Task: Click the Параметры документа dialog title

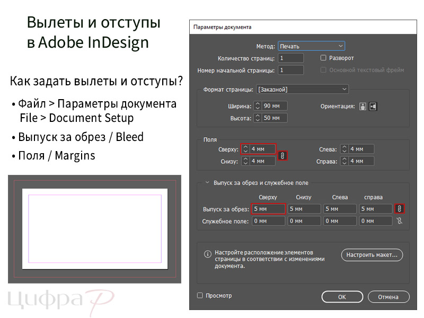Action: tap(222, 27)
